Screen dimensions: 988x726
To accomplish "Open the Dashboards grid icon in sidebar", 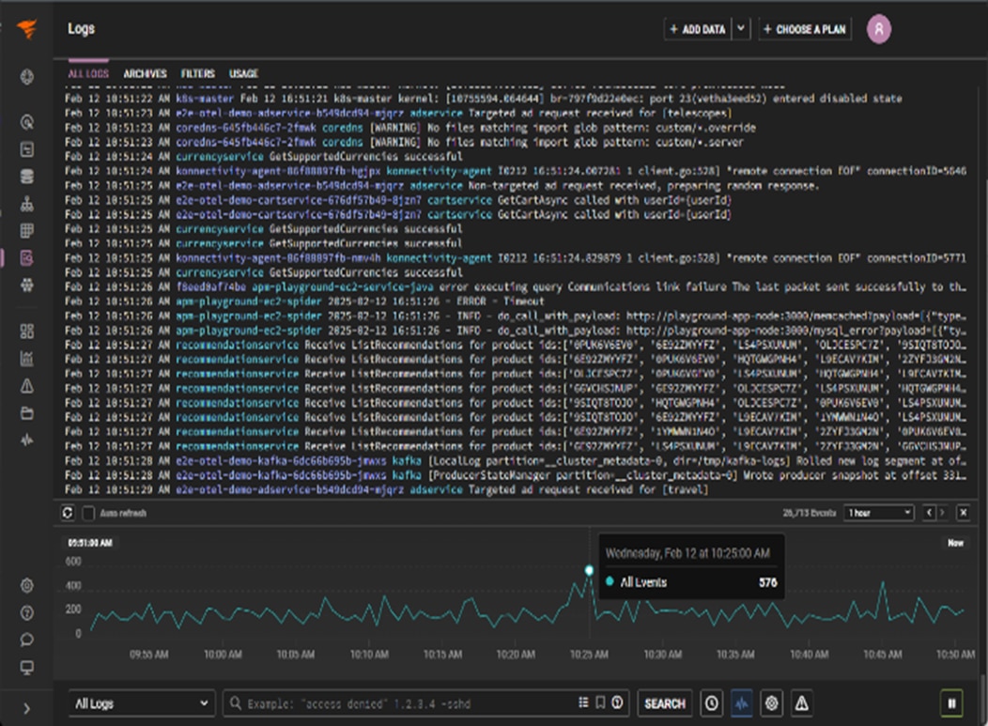I will [27, 331].
